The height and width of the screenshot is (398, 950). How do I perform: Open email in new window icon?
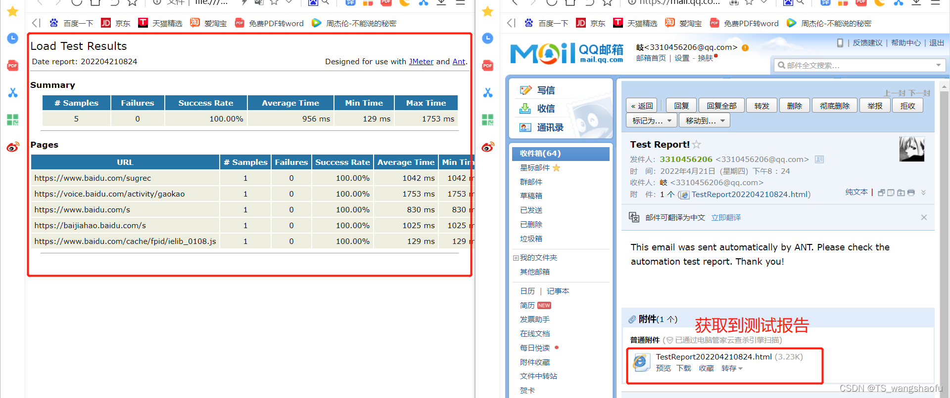[881, 193]
